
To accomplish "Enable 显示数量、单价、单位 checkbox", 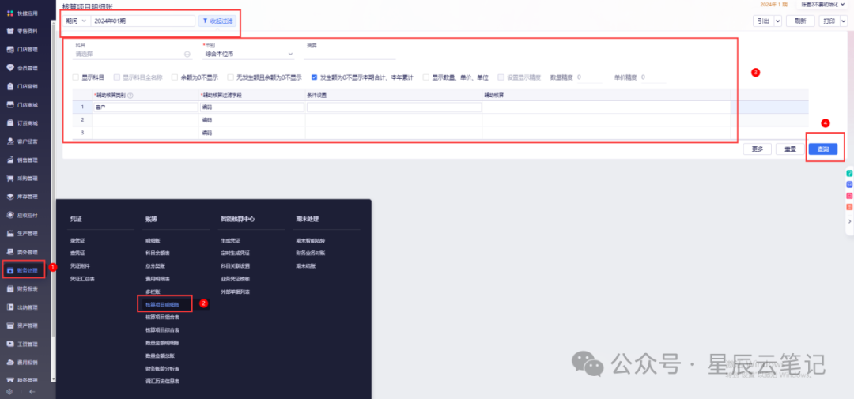I will click(x=426, y=77).
